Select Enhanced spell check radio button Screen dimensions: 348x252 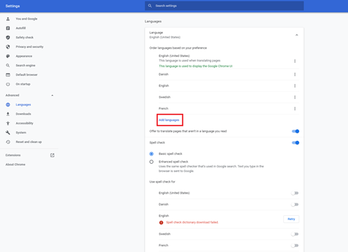point(152,162)
